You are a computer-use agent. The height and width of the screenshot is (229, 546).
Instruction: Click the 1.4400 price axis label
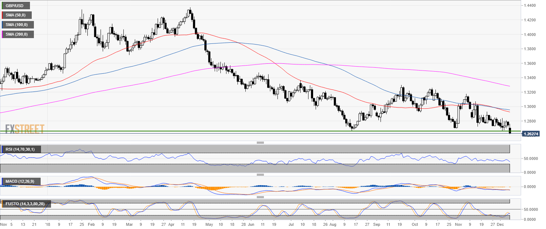530,6
